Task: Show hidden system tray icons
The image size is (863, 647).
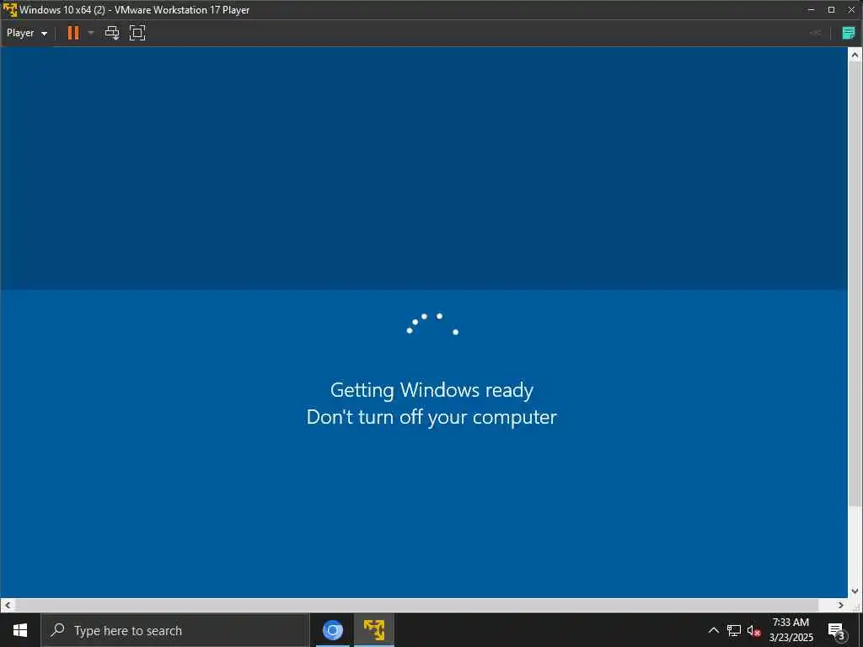Action: tap(713, 630)
